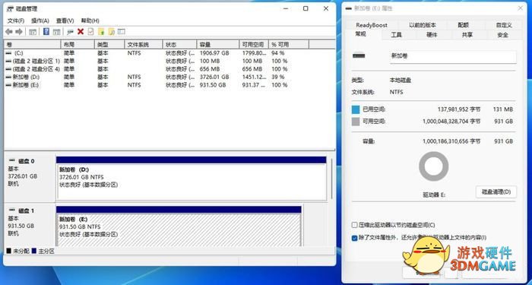
Task: Uncheck the file content indexing checkbox
Action: click(355, 238)
